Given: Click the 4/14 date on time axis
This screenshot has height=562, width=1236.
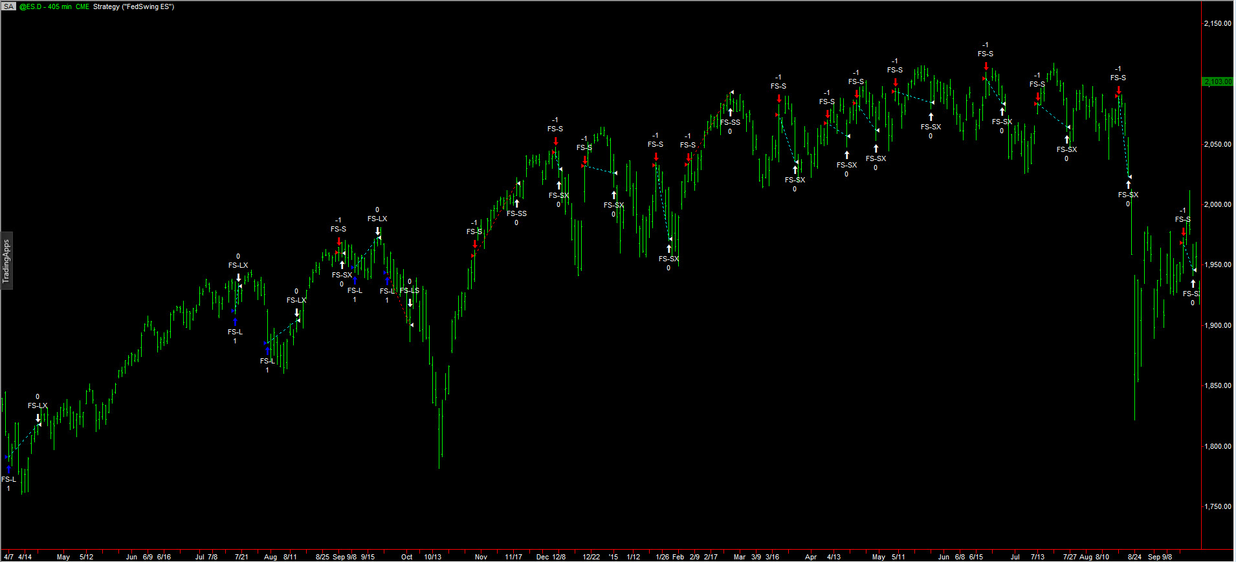Looking at the screenshot, I should (x=25, y=557).
